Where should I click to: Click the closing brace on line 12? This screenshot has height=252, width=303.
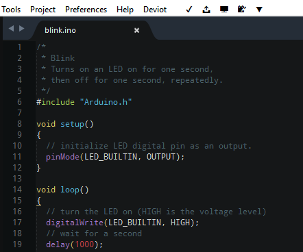click(39, 168)
